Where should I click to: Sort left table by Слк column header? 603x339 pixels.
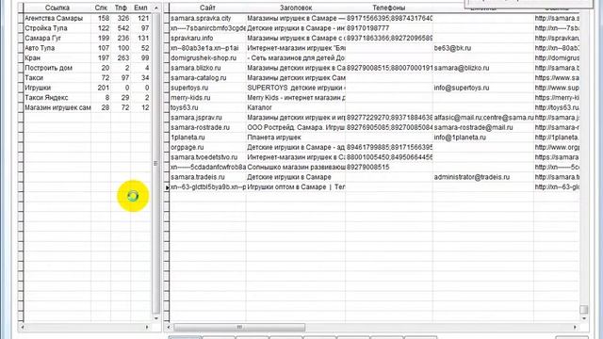click(101, 8)
